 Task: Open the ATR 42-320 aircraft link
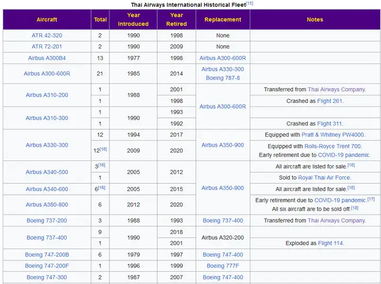click(x=47, y=35)
